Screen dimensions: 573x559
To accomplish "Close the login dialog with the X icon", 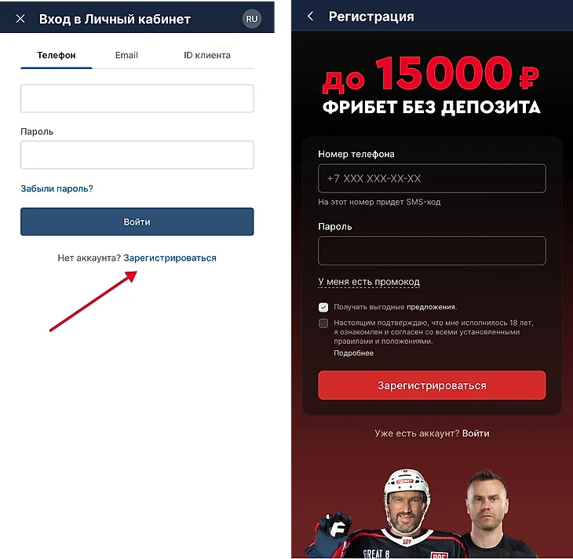I will 20,19.
